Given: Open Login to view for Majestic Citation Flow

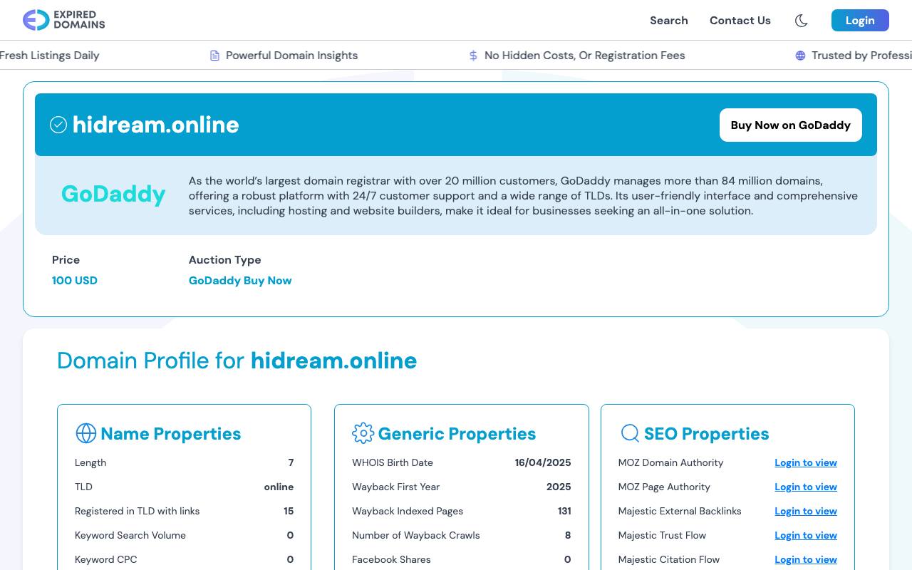Looking at the screenshot, I should [x=806, y=559].
